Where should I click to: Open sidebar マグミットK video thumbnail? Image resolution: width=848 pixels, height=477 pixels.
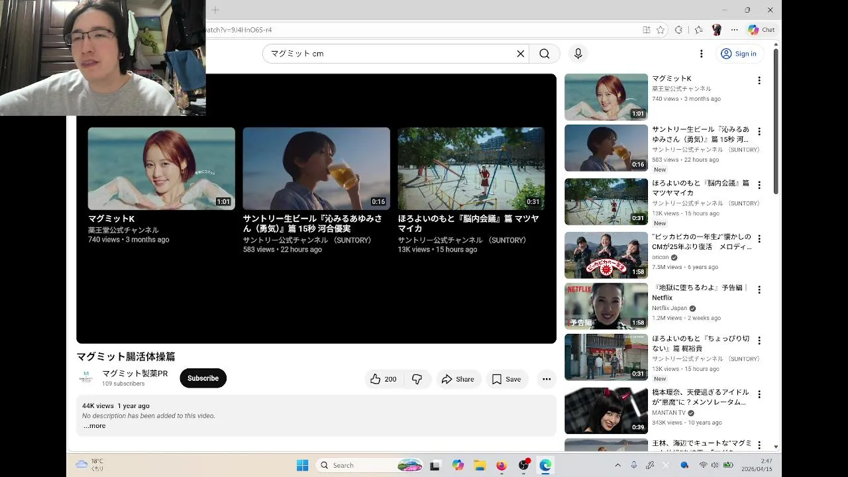pos(606,97)
